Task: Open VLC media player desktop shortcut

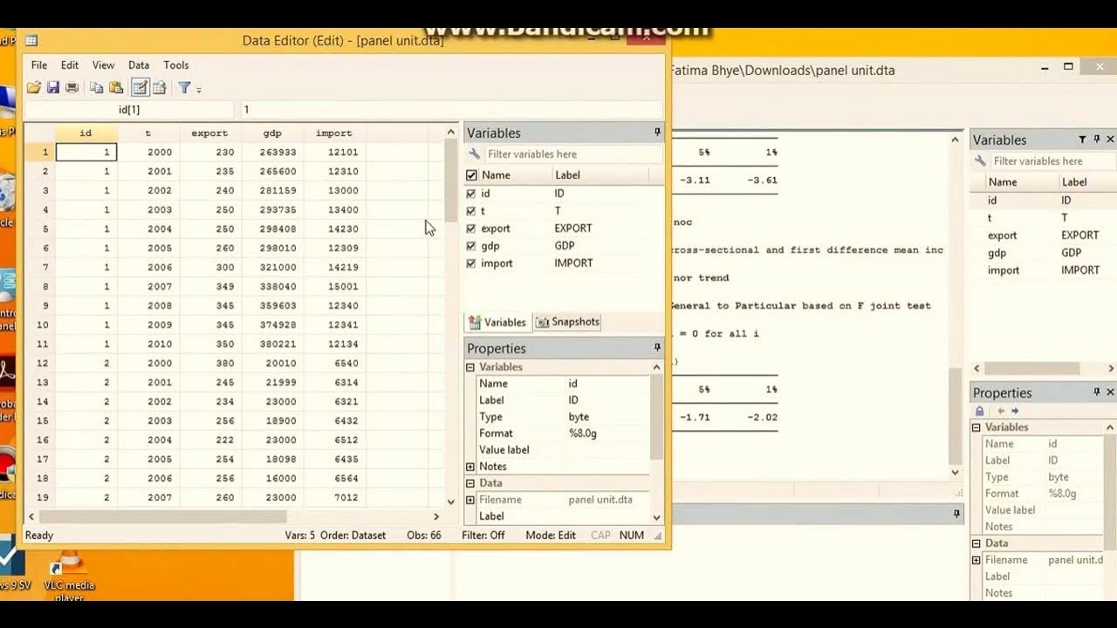Action: coord(69,576)
